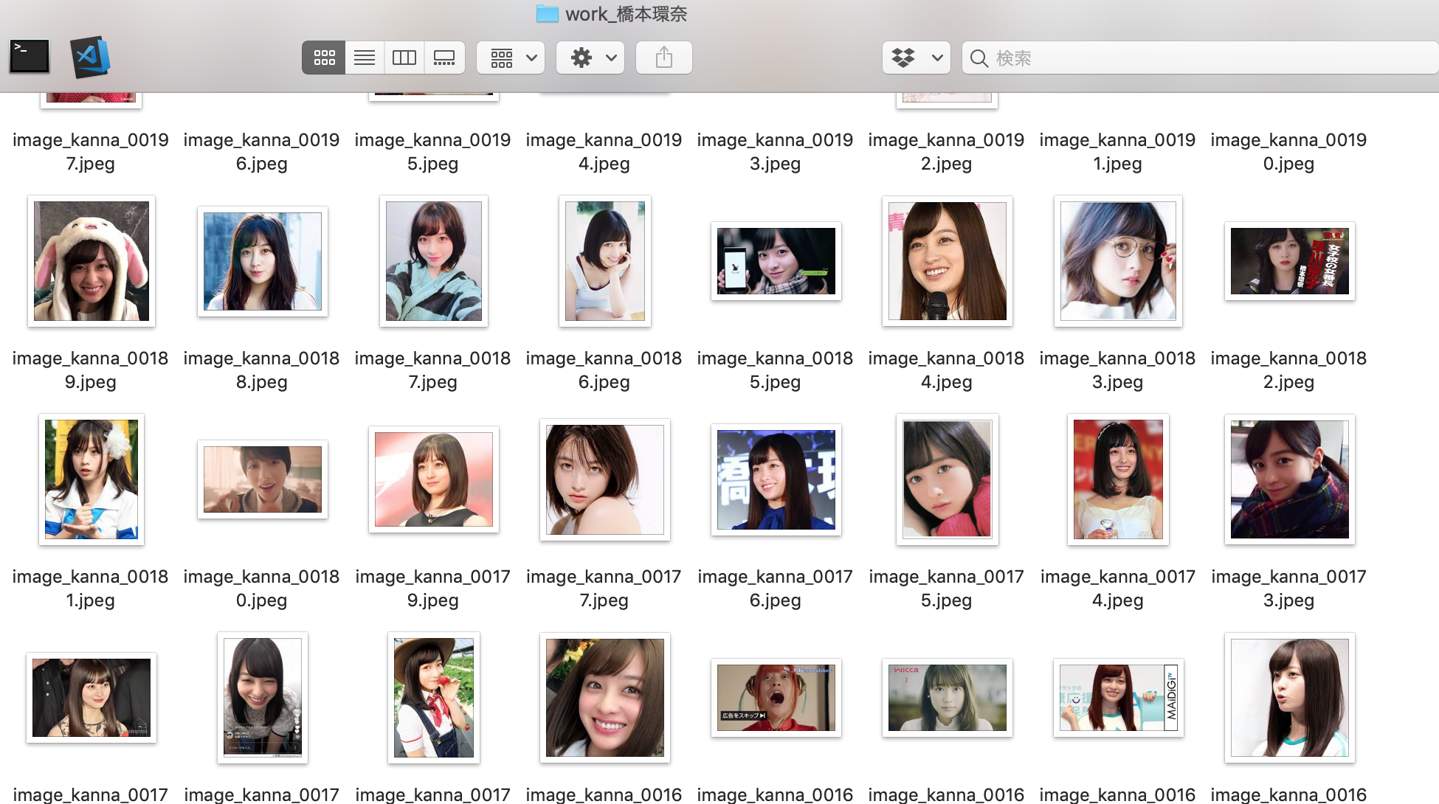
Task: Open the Dropbox toolbar dropdown
Action: click(x=916, y=58)
